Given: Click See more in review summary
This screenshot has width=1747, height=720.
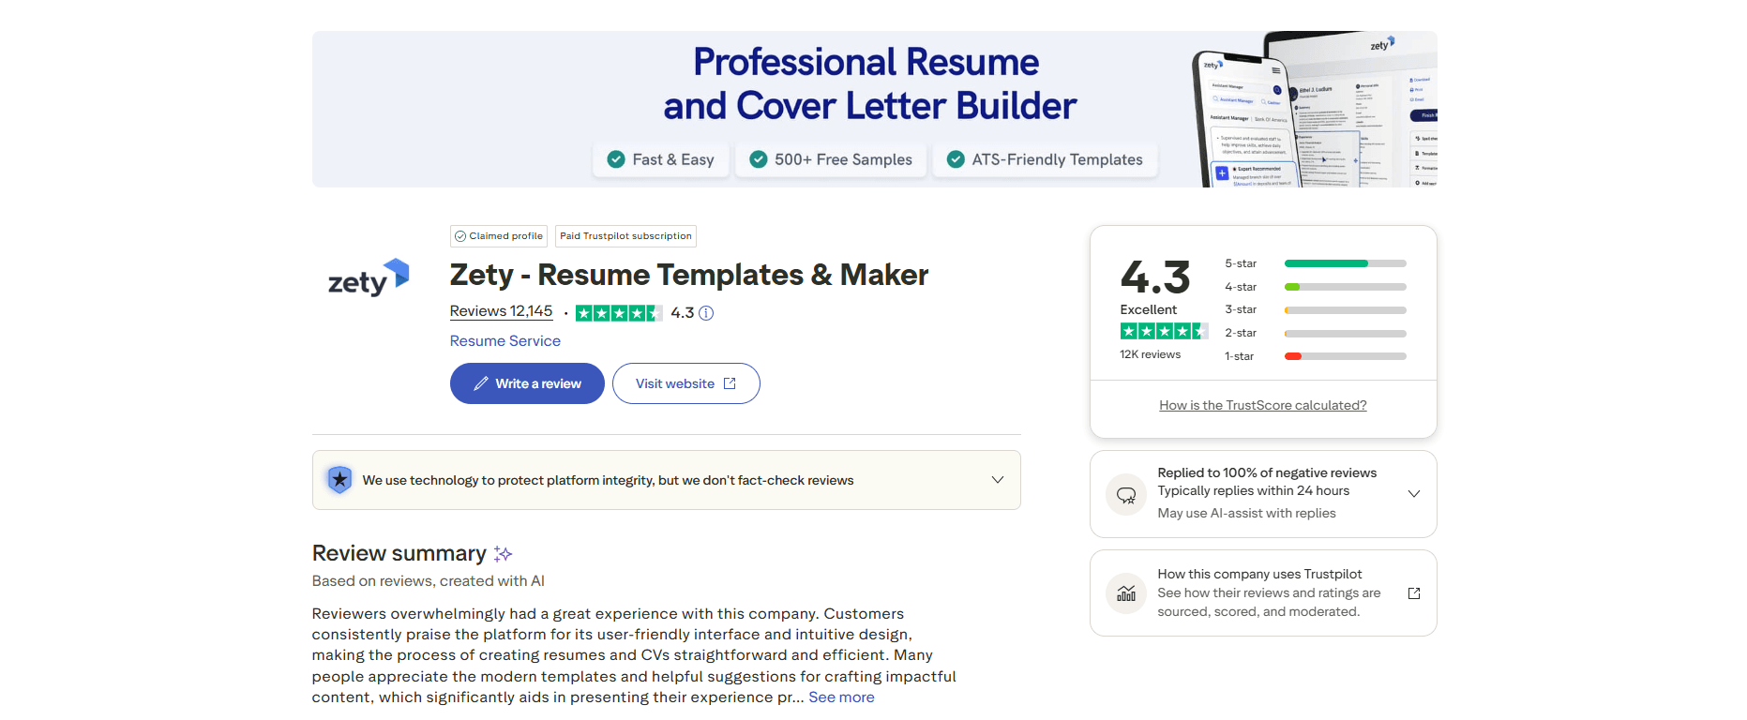Looking at the screenshot, I should (x=841, y=697).
